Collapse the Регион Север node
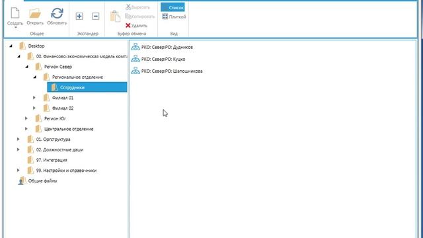Viewport: 423px width, 238px height. (x=27, y=67)
